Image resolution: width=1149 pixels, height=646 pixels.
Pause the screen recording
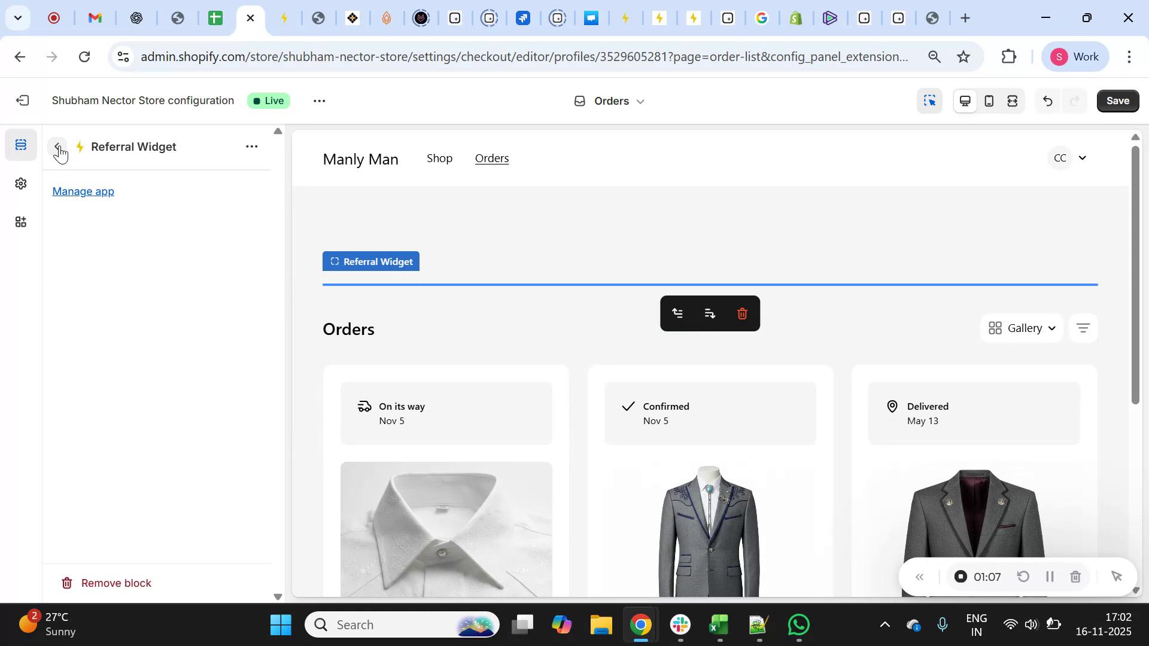[1050, 576]
